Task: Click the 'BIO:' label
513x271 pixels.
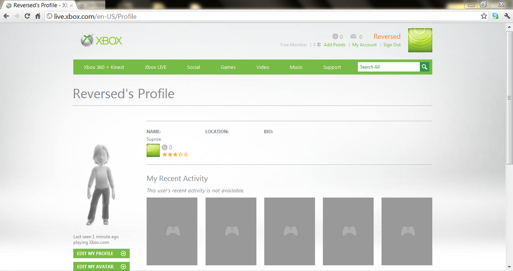Action: (268, 132)
